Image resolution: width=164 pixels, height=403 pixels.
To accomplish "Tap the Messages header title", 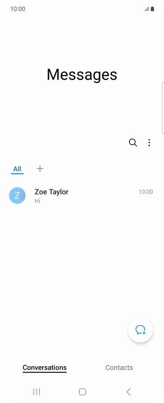I will 82,75.
